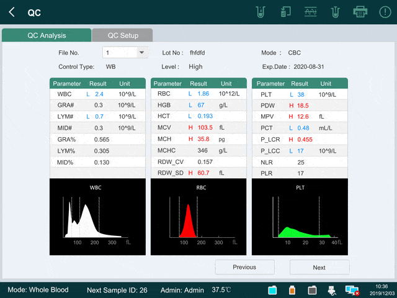Switch to the QC Setup tab
The height and width of the screenshot is (298, 397).
(x=123, y=35)
